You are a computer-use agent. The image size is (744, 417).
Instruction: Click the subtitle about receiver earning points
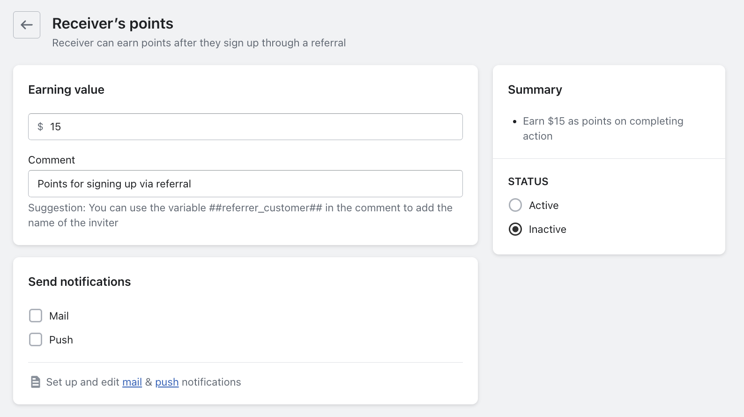point(199,43)
